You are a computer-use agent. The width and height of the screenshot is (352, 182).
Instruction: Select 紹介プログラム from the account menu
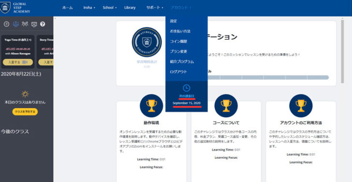[x=182, y=62]
